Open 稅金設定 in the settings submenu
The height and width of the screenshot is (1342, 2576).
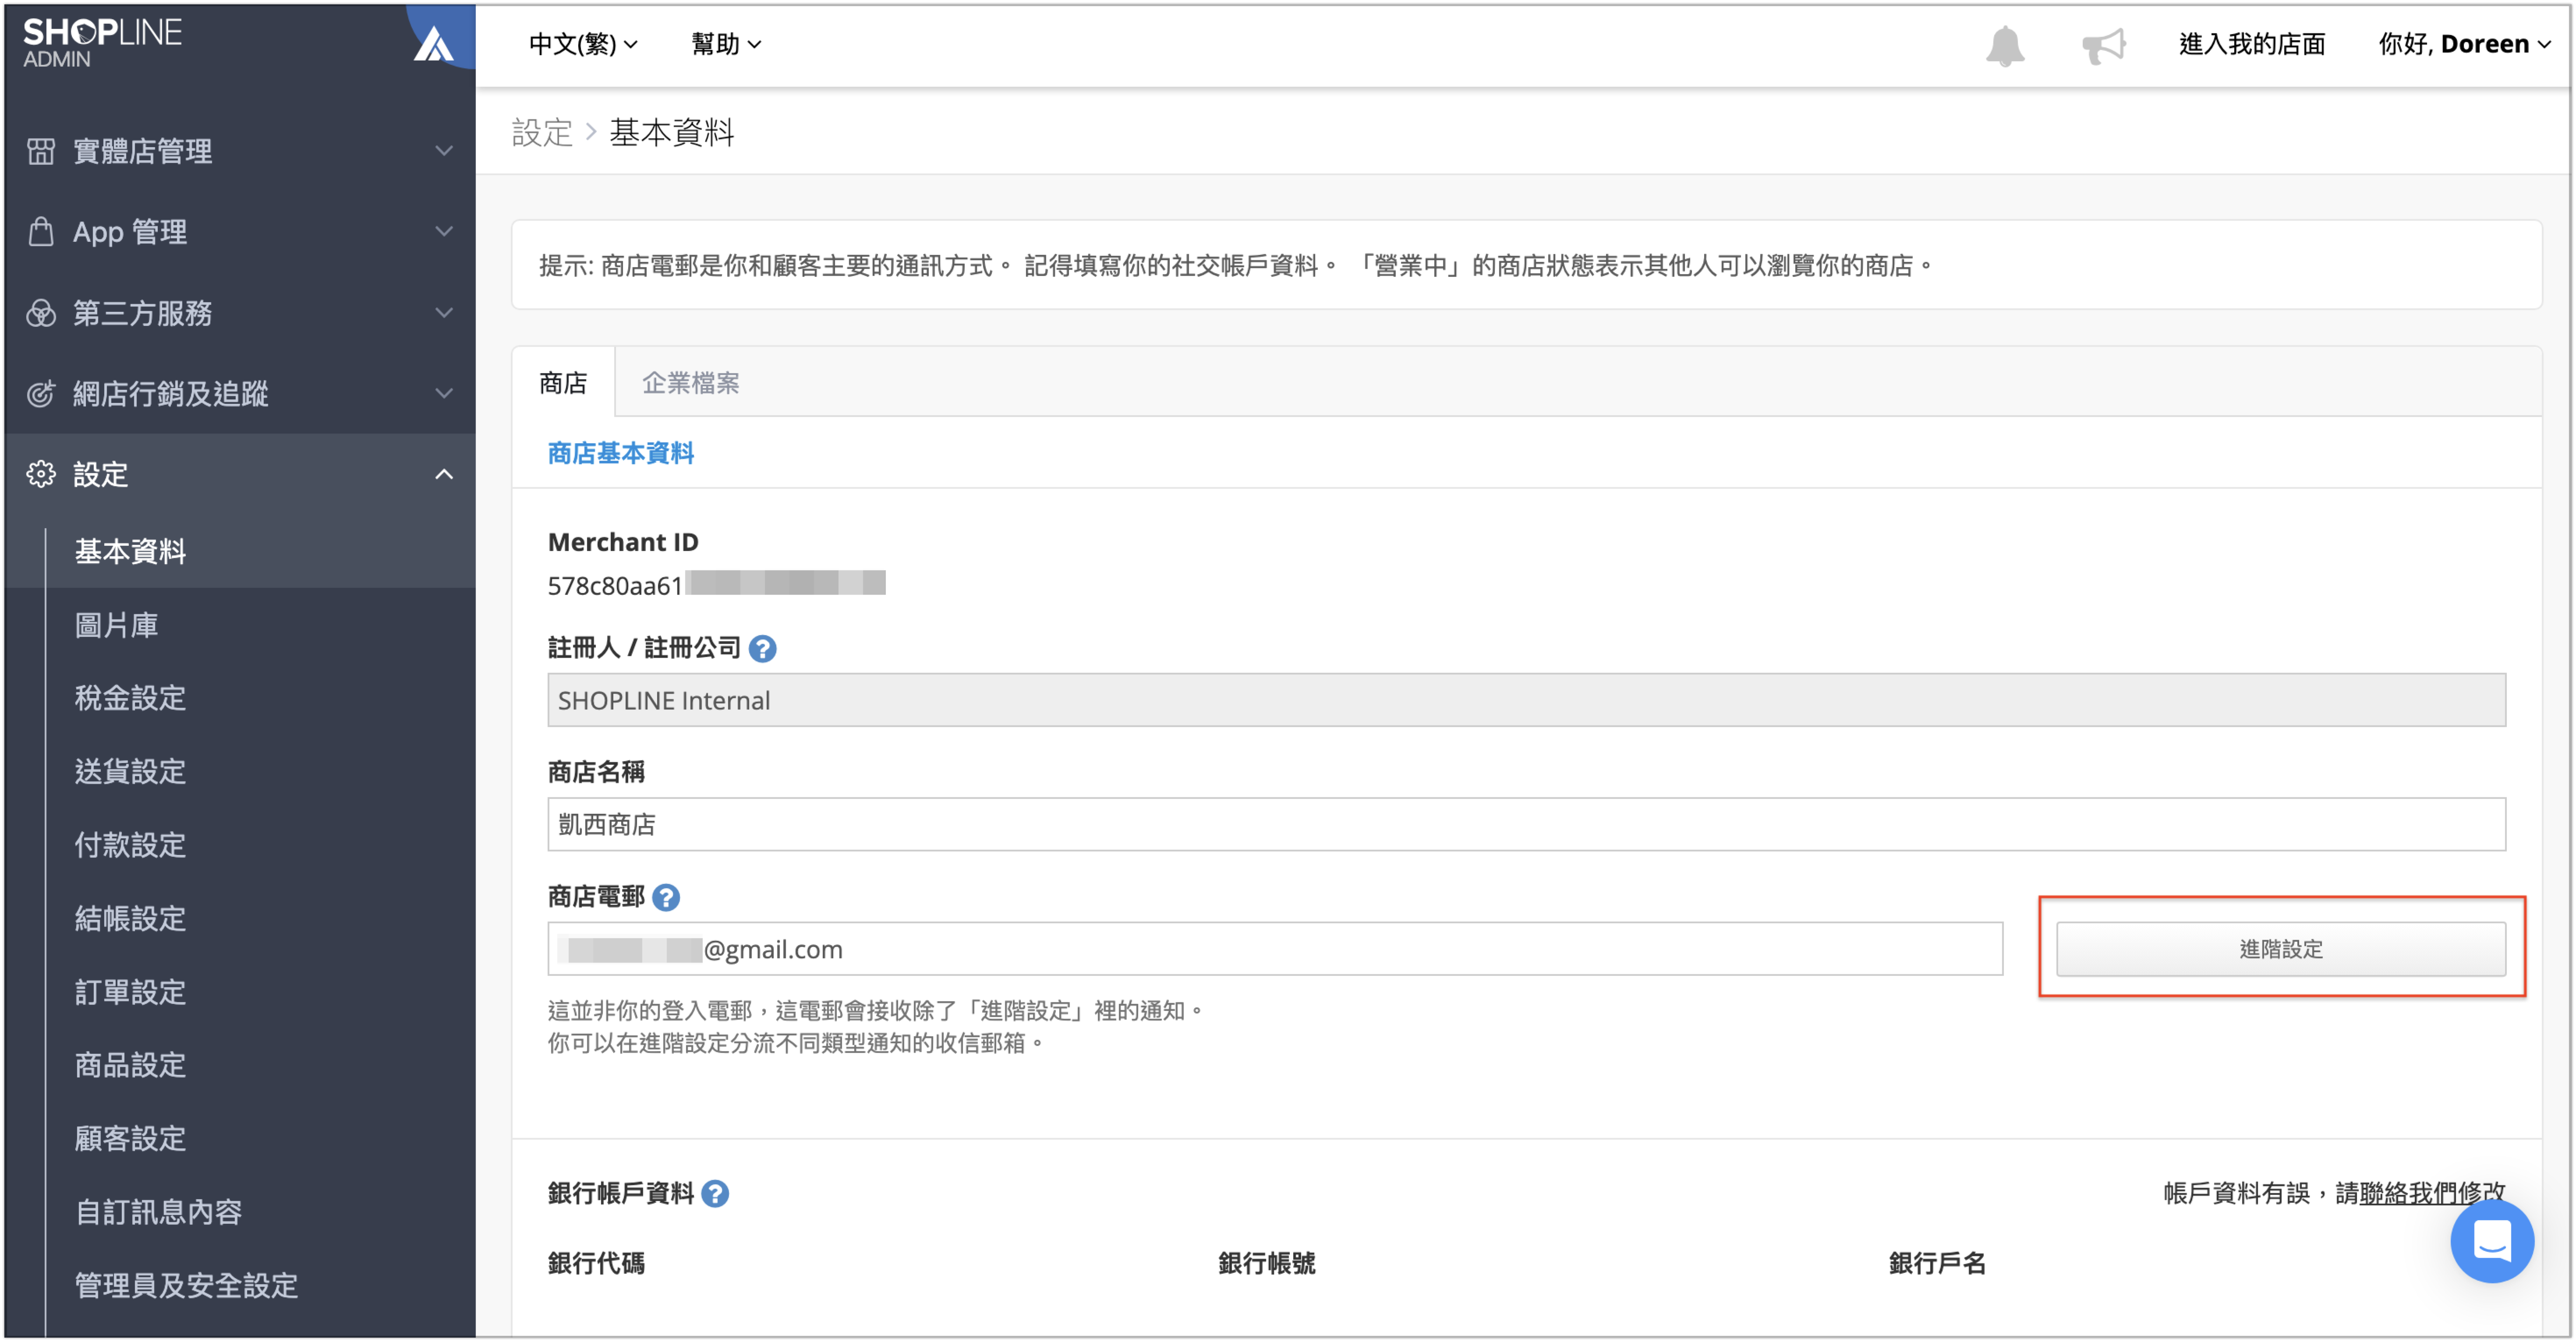click(x=130, y=698)
